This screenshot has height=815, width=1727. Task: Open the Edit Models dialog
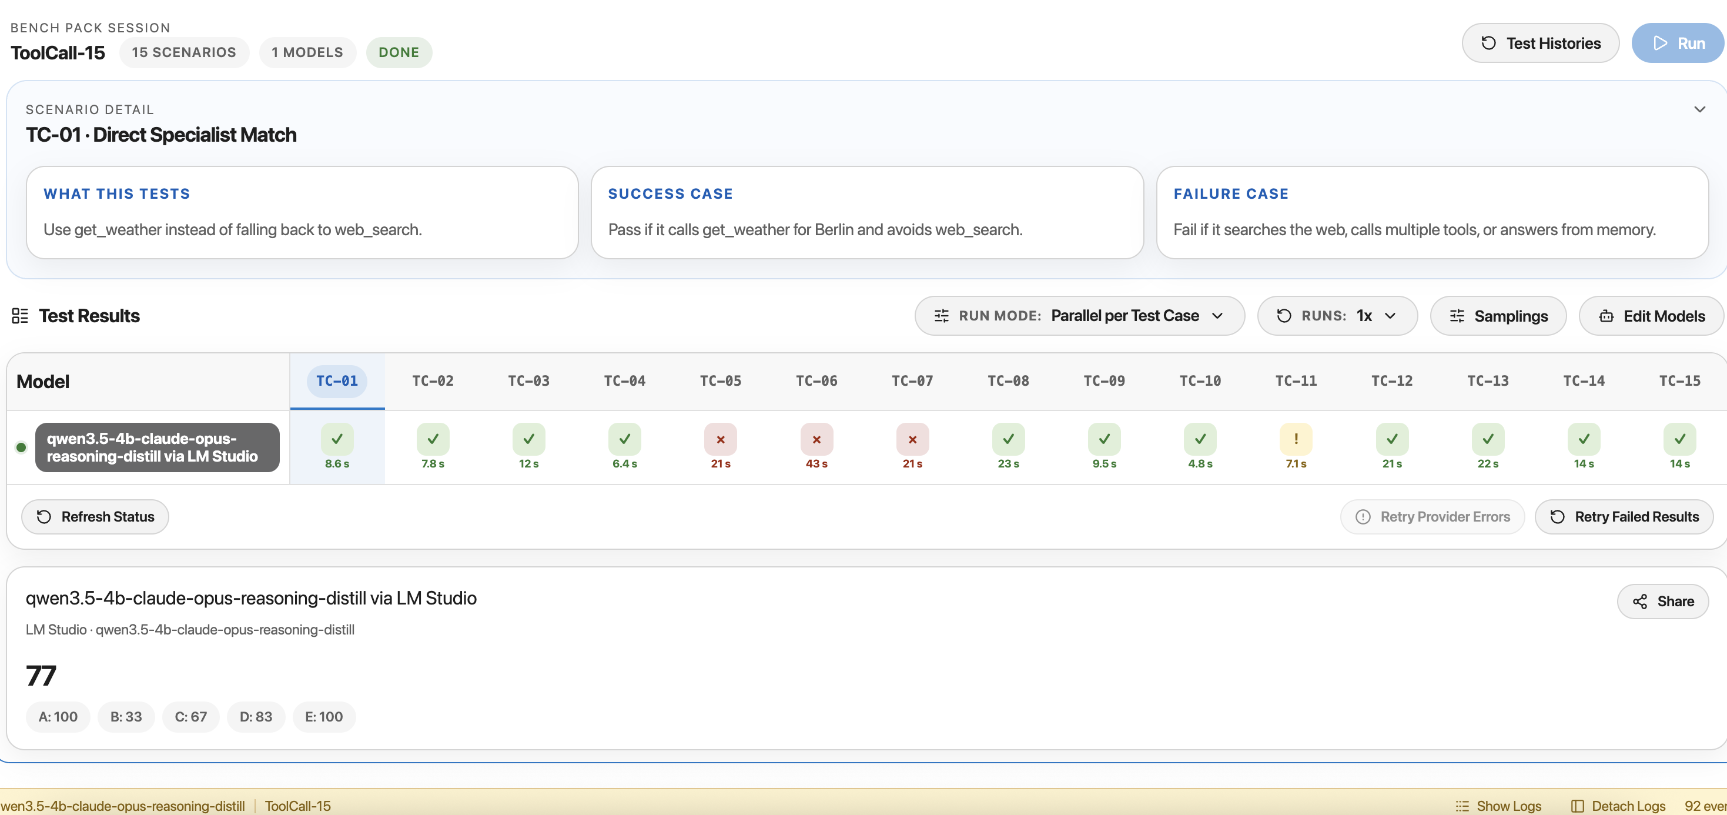pos(1652,316)
